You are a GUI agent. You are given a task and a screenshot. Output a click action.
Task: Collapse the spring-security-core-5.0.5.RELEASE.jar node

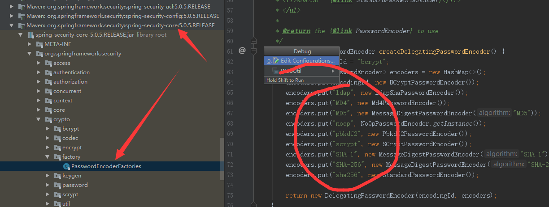coord(21,35)
